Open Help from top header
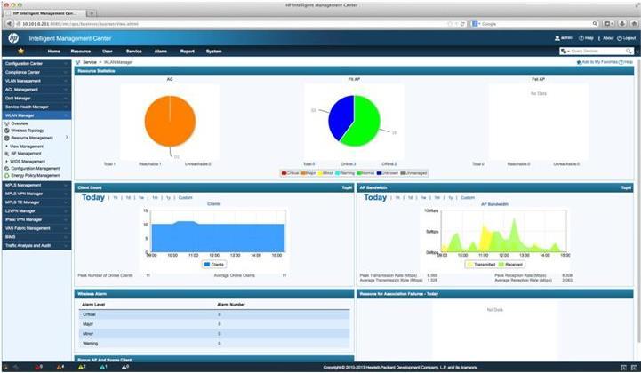The image size is (641, 373). tap(587, 38)
